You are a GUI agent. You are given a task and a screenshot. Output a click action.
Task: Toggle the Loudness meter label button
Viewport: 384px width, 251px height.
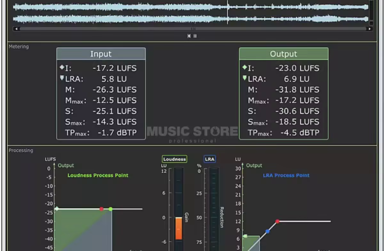[174, 159]
